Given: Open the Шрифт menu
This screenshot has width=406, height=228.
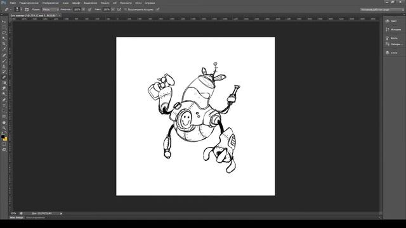Looking at the screenshot, I should pos(76,3).
